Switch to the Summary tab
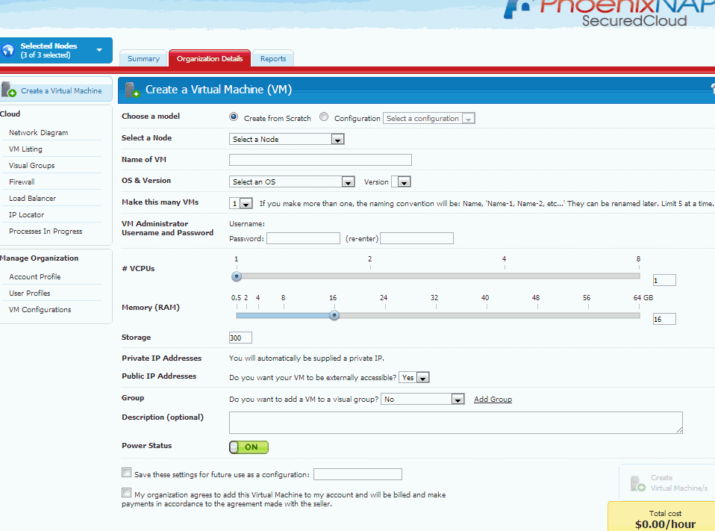The width and height of the screenshot is (715, 531). (x=143, y=59)
